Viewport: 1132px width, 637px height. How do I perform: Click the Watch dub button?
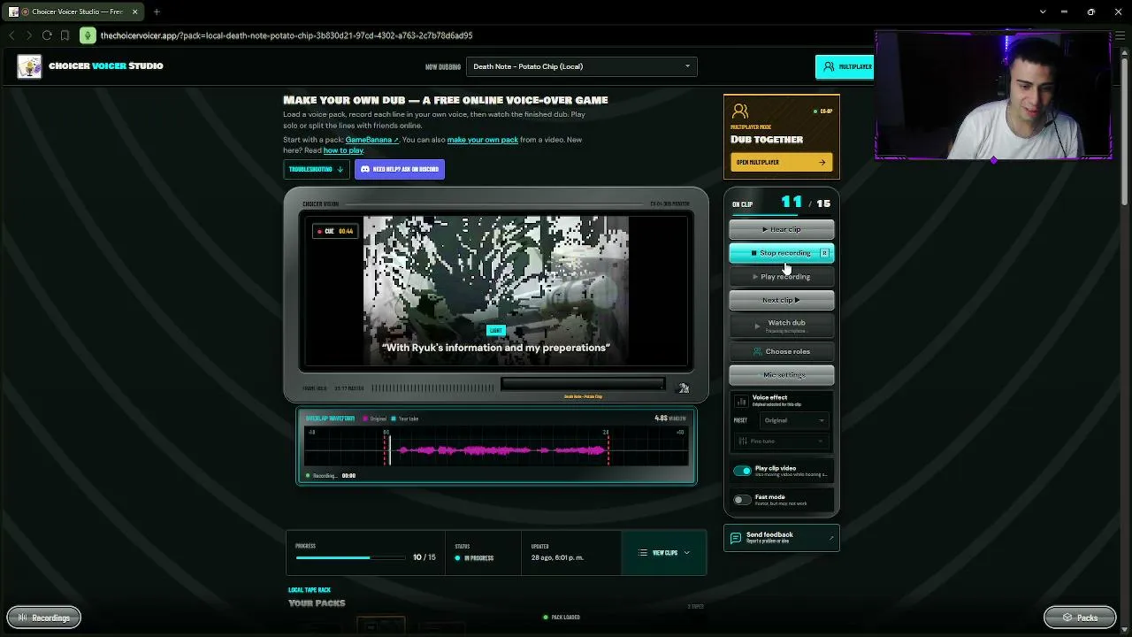pyautogui.click(x=782, y=326)
